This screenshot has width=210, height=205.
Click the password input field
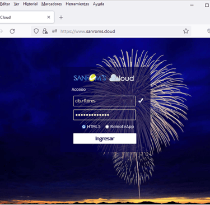(105, 115)
